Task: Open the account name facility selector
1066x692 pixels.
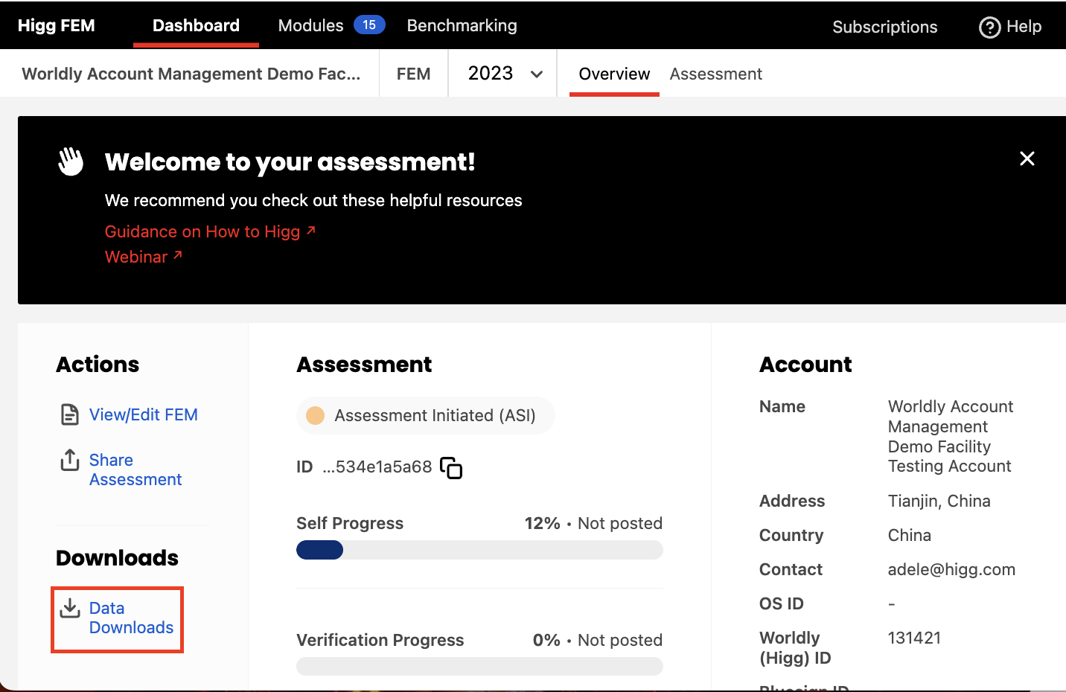Action: tap(191, 74)
